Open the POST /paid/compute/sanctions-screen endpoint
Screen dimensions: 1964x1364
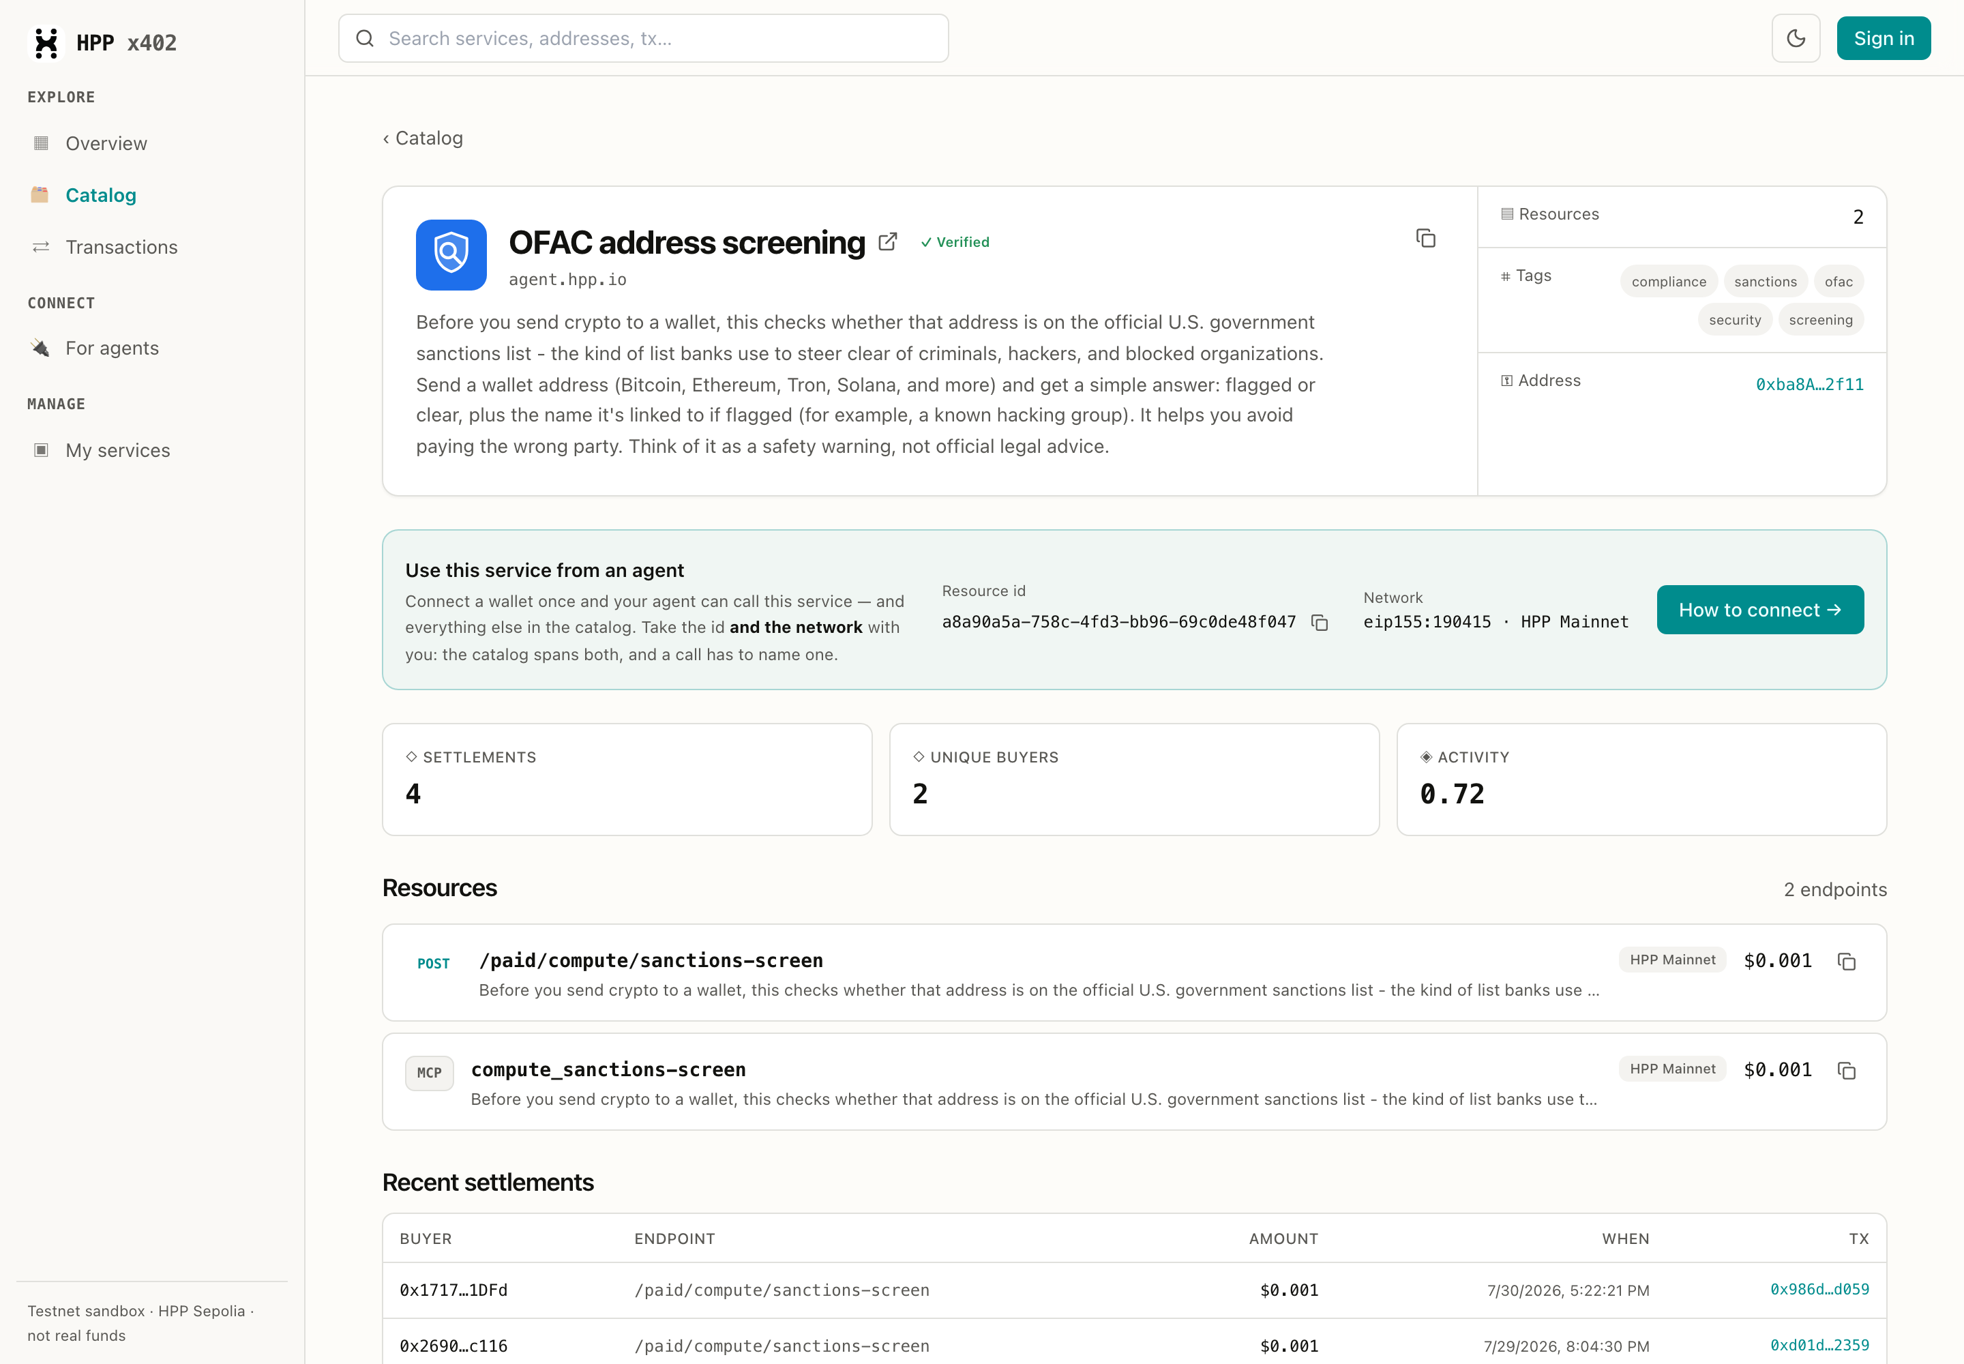click(x=1135, y=973)
